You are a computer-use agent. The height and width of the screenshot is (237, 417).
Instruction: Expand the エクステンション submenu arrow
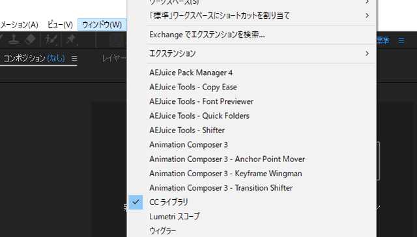coord(367,54)
